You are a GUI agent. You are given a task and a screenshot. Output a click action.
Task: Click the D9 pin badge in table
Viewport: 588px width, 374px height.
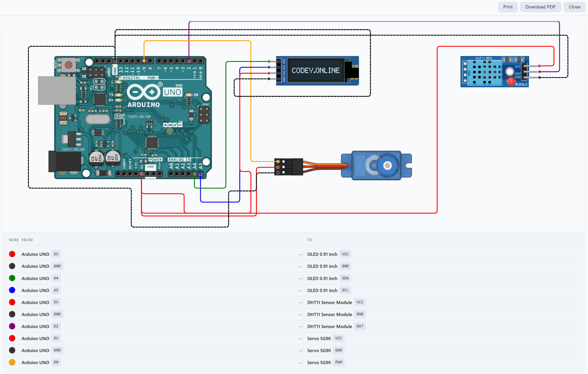(56, 362)
